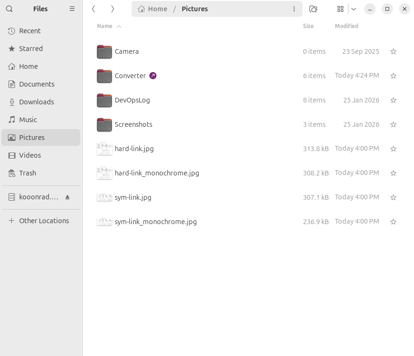Sort by the Modified column header

point(347,26)
